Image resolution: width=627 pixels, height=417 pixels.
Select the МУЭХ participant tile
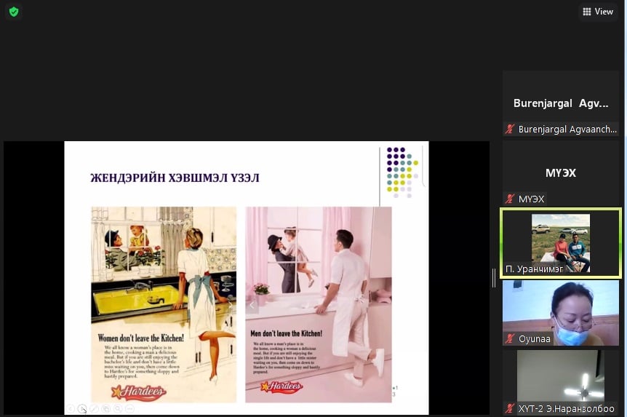561,173
